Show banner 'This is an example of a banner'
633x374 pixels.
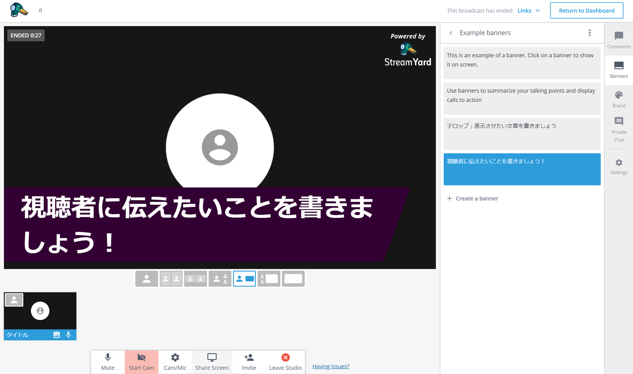click(522, 63)
